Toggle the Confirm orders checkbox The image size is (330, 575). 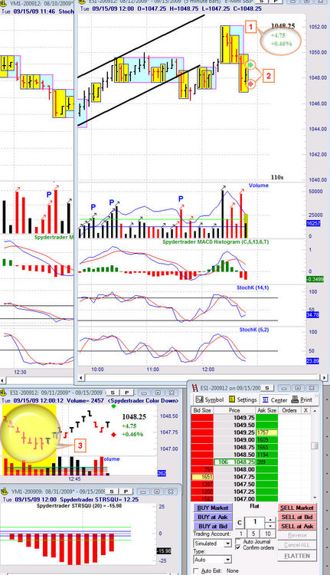pos(238,547)
